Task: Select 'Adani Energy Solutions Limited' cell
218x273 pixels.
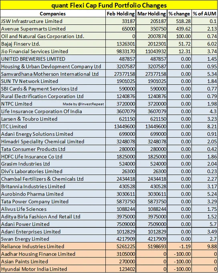Action: (53, 134)
